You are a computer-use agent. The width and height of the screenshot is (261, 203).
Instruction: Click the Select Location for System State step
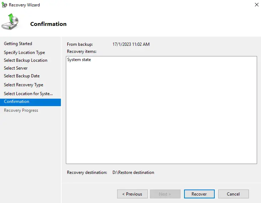coord(28,94)
